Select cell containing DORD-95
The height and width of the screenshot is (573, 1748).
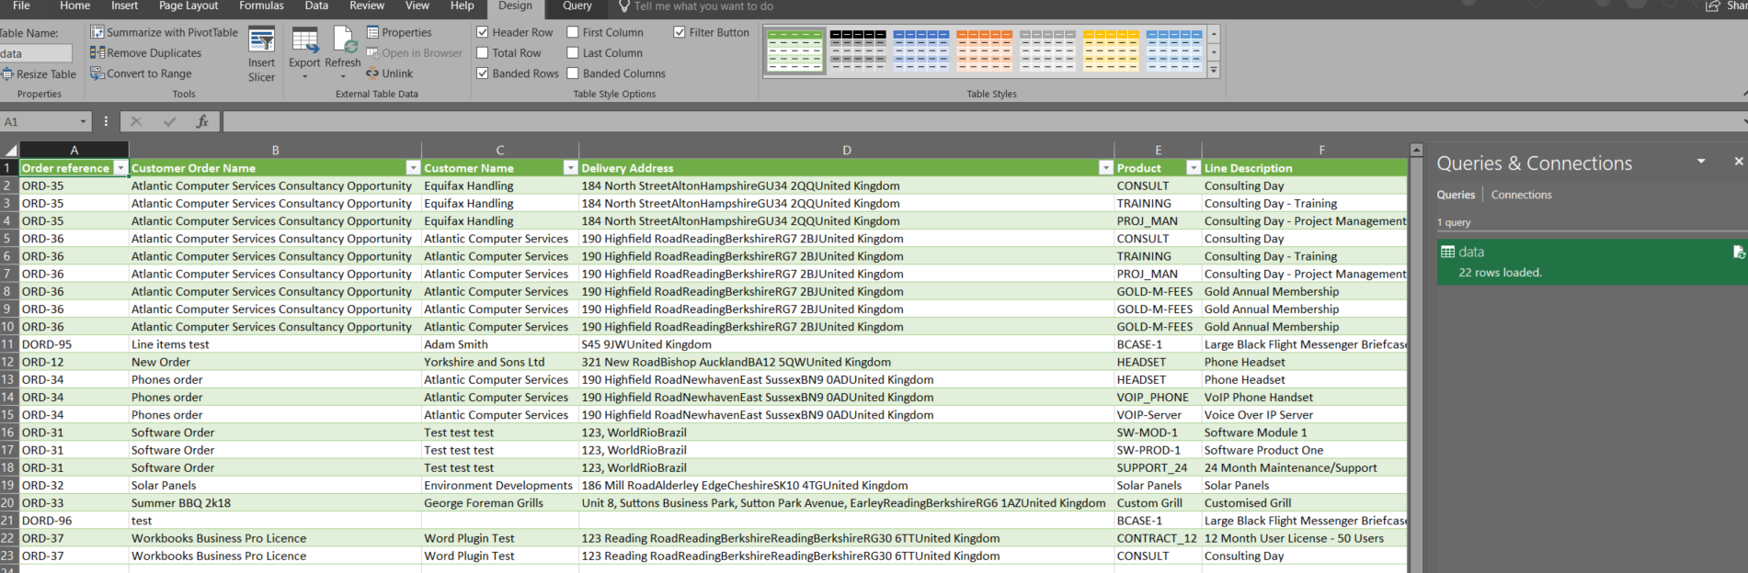74,344
